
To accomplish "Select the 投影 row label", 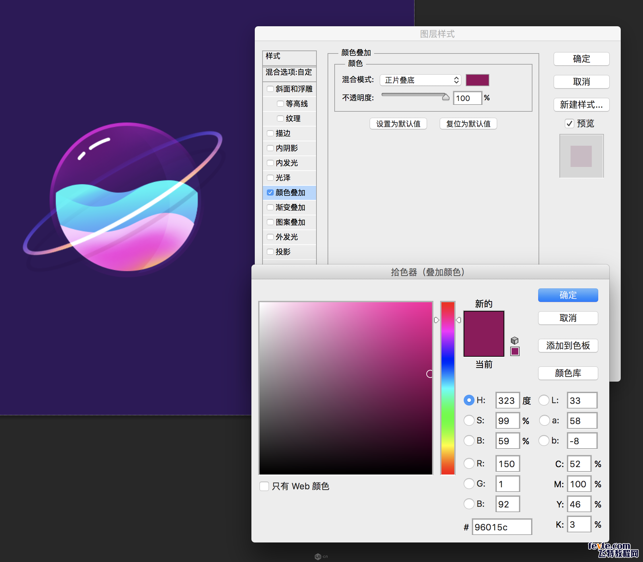I will point(283,252).
